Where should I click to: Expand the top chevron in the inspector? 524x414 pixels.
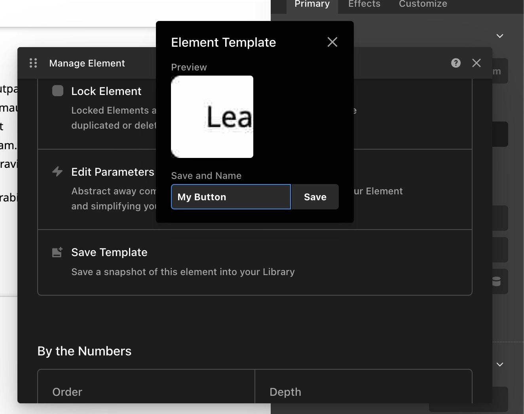[500, 36]
